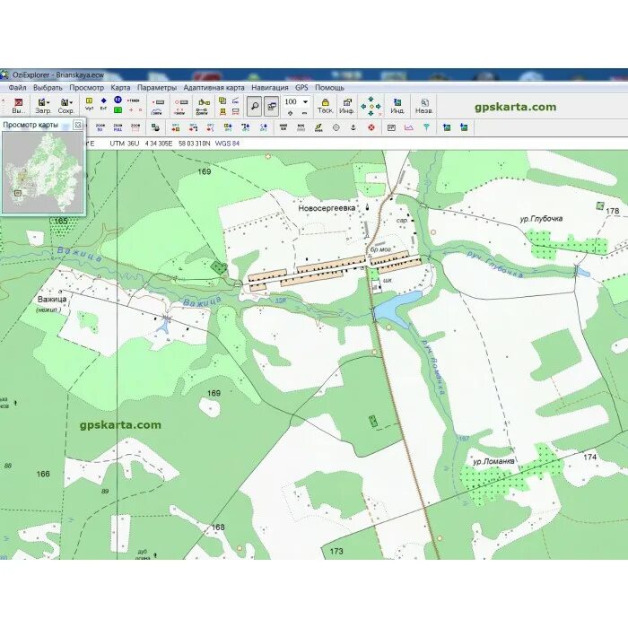
Task: Toggle the map view window button
Action: coord(272,106)
